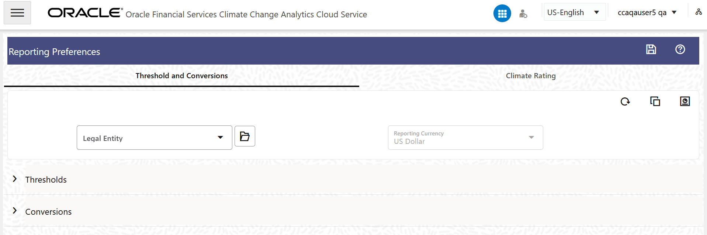
Task: Refresh the threshold and conversions data
Action: [x=625, y=101]
